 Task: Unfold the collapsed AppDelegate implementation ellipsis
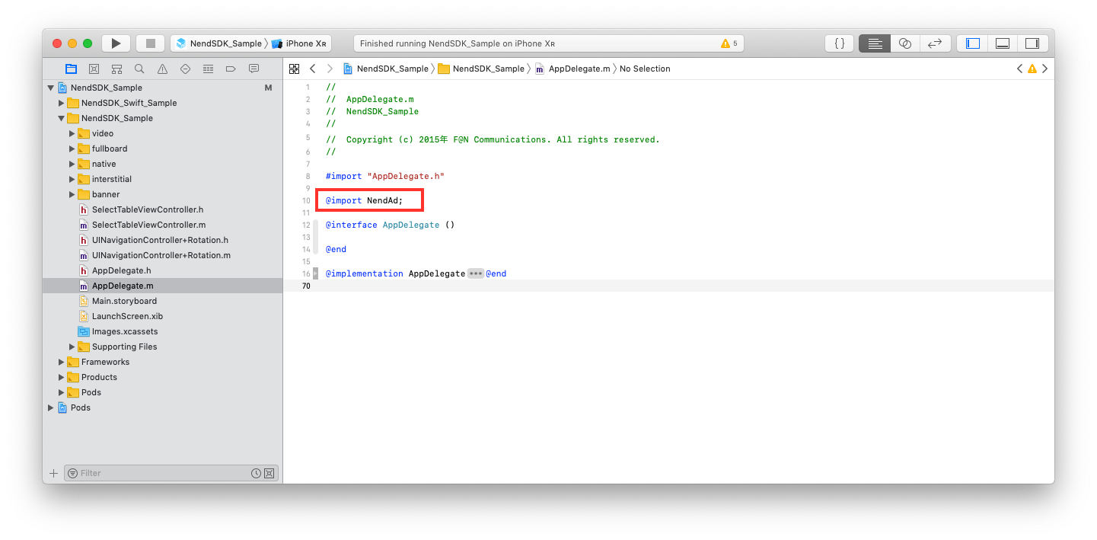[x=476, y=273]
